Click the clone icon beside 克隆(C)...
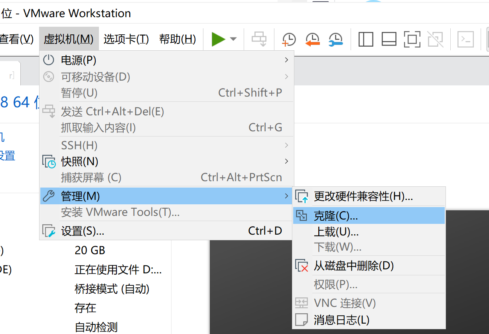The image size is (489, 334). click(x=301, y=216)
